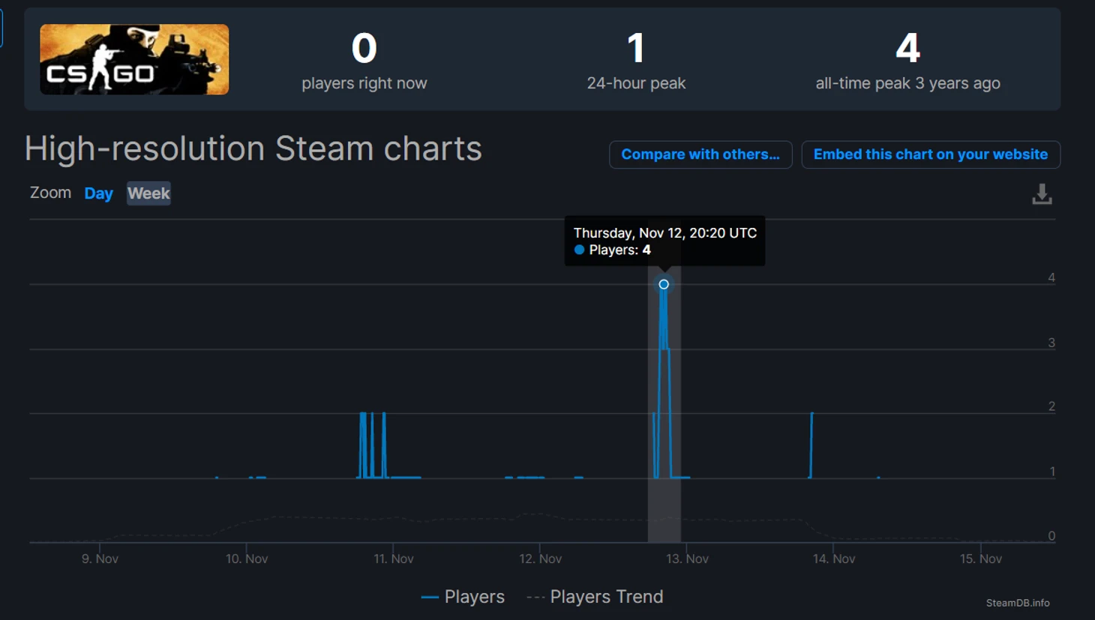
Task: Set chart zoom to Week
Action: point(148,193)
